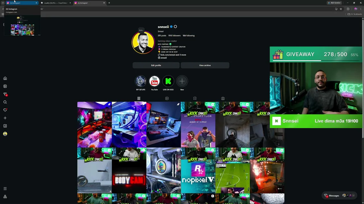Show the Posts grid tab

pos(139,98)
